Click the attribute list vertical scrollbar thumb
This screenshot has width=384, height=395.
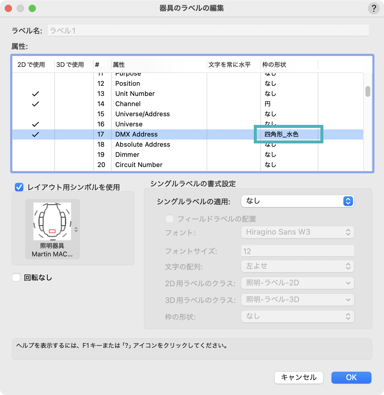click(x=368, y=91)
